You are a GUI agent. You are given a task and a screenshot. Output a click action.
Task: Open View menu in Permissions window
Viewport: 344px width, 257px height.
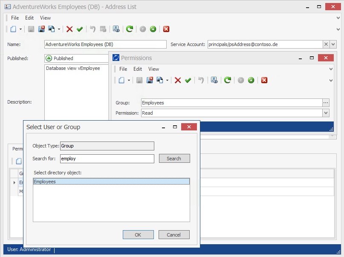tap(153, 69)
